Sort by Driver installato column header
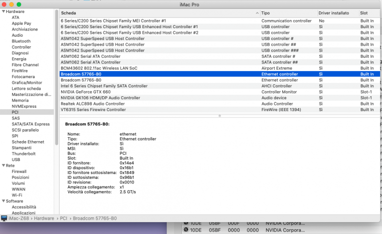This screenshot has width=382, height=234. point(333,13)
